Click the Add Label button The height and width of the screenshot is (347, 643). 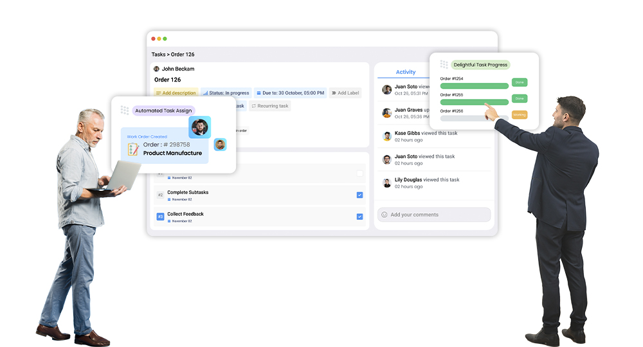point(345,93)
